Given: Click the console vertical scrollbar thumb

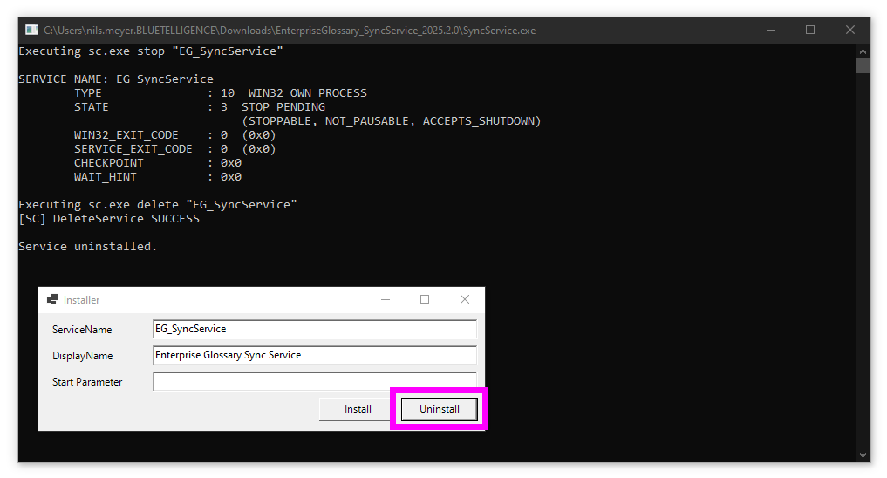Looking at the screenshot, I should pos(863,66).
